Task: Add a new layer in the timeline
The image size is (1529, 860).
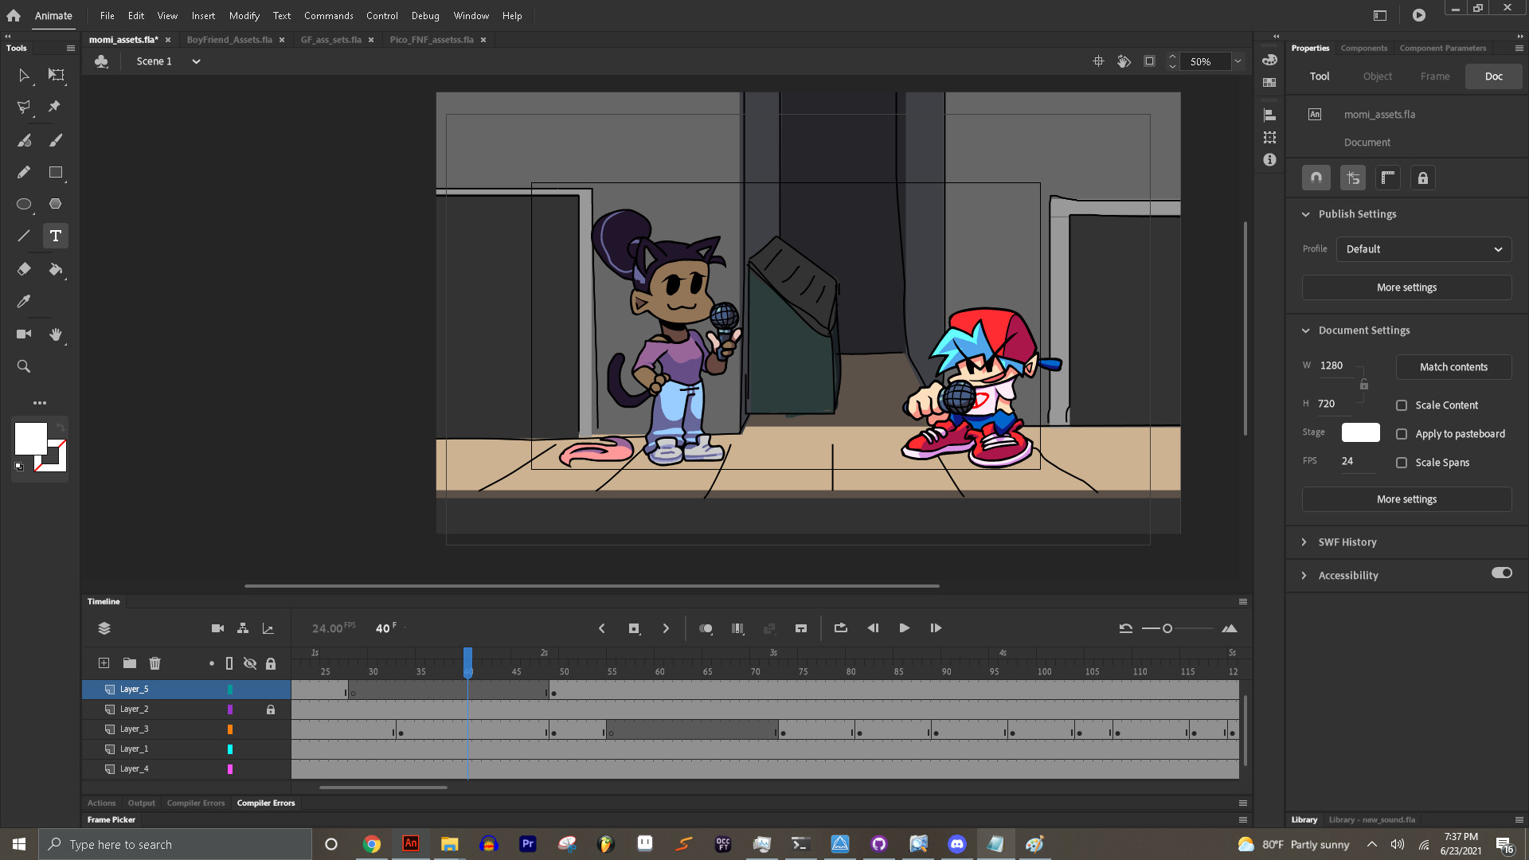Action: click(104, 663)
